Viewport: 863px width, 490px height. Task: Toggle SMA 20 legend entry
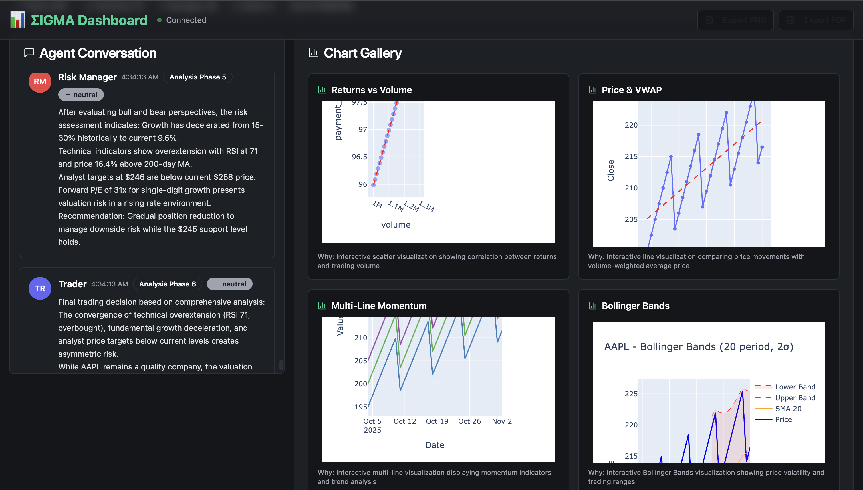pyautogui.click(x=788, y=409)
